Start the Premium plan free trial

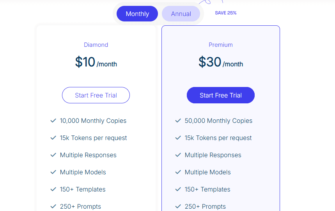[221, 95]
